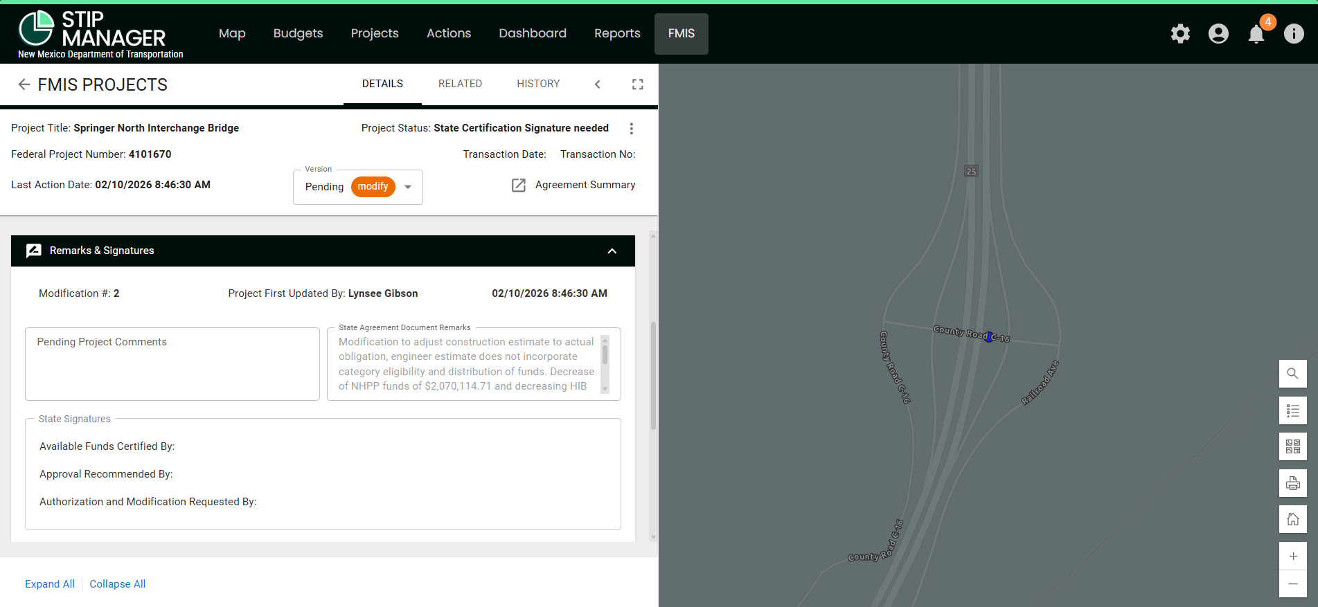The width and height of the screenshot is (1318, 607).
Task: Toggle fullscreen panel icon
Action: (x=638, y=84)
